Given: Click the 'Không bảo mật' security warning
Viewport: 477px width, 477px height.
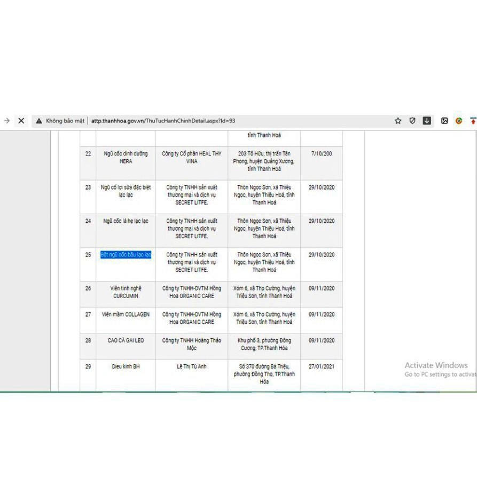Looking at the screenshot, I should [x=60, y=121].
